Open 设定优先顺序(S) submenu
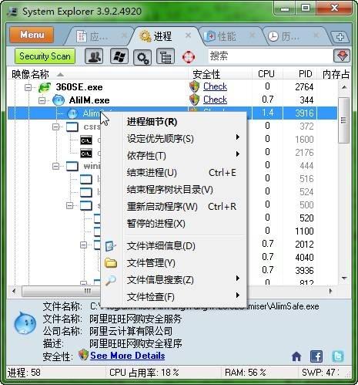This screenshot has height=385, width=358. pos(174,139)
